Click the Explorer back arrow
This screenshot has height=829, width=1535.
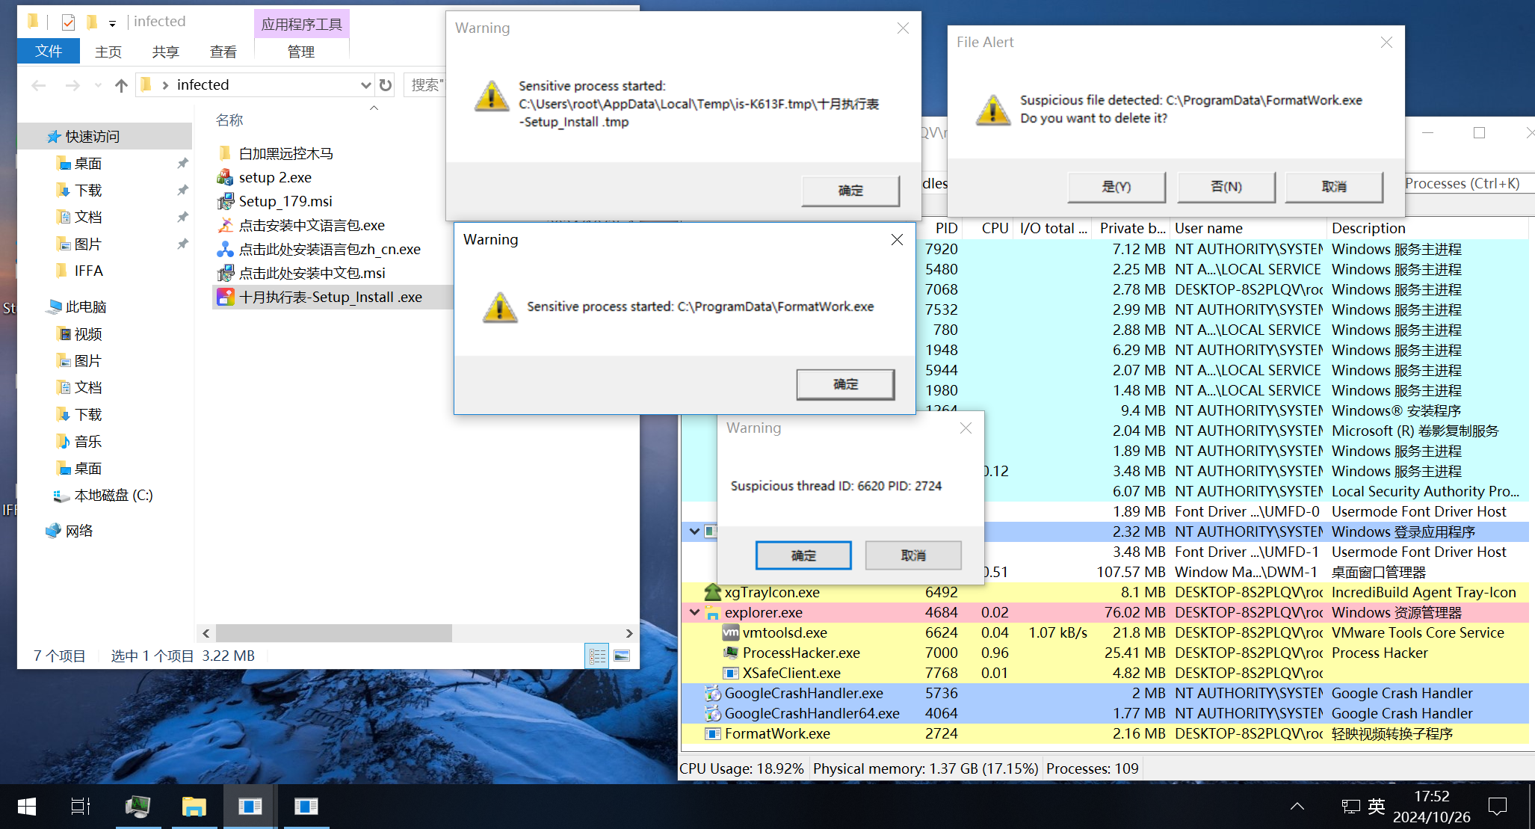click(39, 85)
